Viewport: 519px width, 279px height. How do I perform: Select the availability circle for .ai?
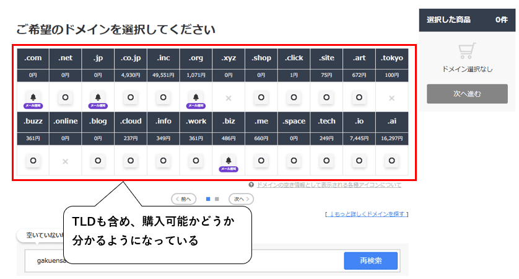(x=391, y=161)
